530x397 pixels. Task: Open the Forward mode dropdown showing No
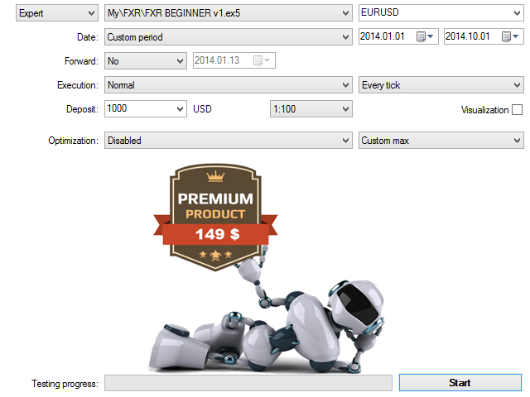tap(146, 60)
